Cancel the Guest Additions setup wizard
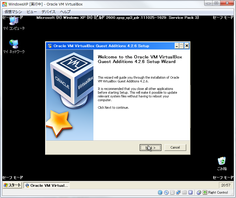236x198 pixels. pyautogui.click(x=175, y=147)
